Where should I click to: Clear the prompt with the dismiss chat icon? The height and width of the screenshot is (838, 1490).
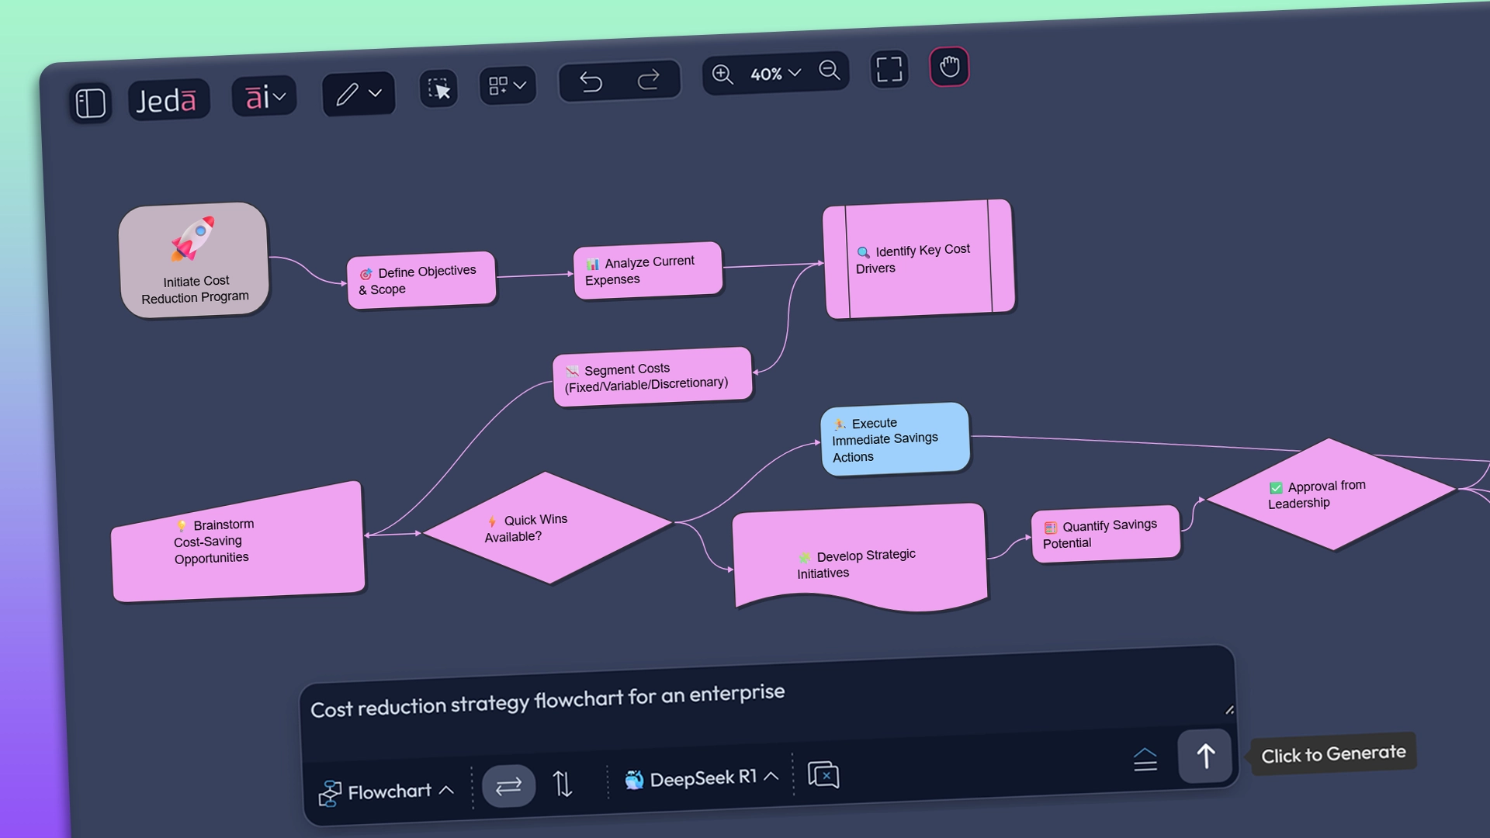click(825, 774)
